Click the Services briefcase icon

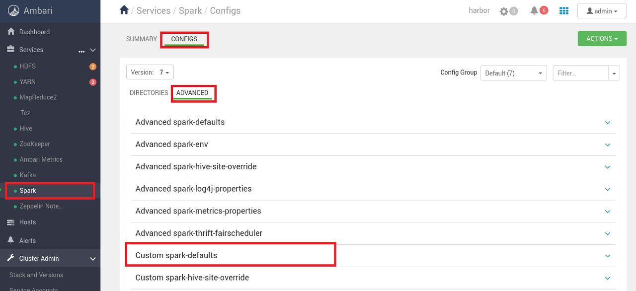pyautogui.click(x=10, y=50)
